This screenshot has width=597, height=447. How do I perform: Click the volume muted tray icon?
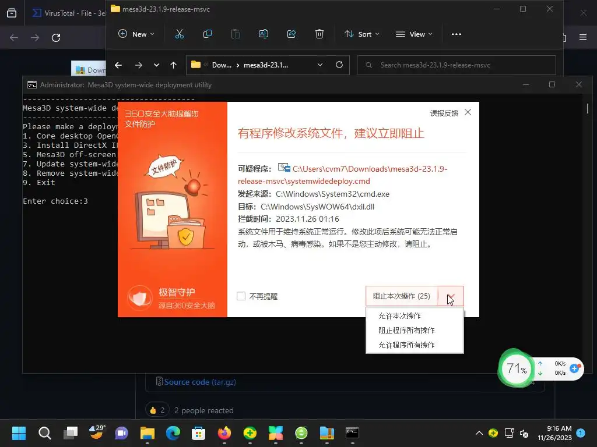(x=524, y=433)
